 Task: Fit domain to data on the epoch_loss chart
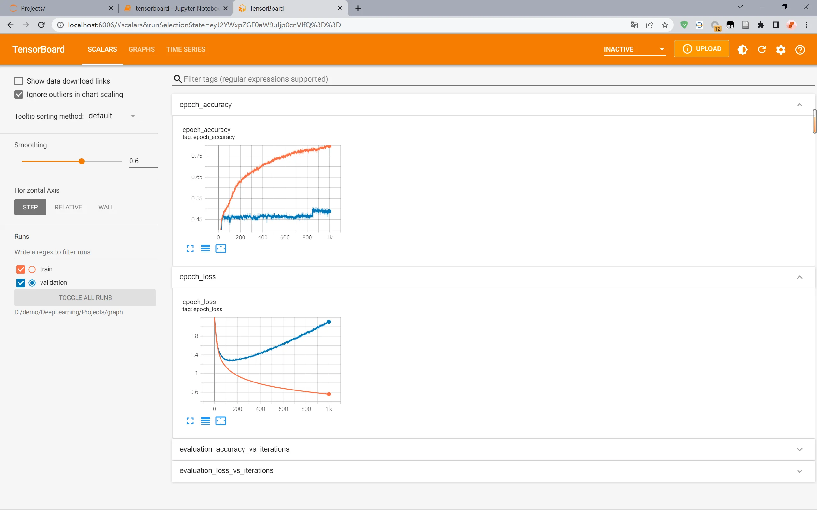click(x=221, y=421)
